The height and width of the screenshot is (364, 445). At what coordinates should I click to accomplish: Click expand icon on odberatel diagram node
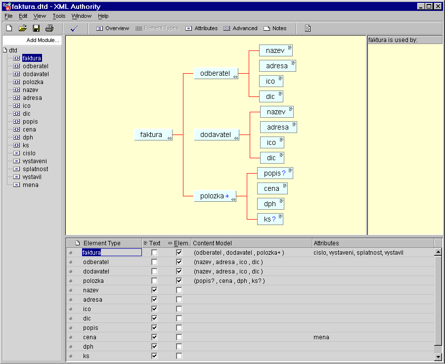235,77
